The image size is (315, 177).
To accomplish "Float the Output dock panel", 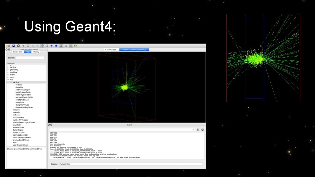I will 51,125.
